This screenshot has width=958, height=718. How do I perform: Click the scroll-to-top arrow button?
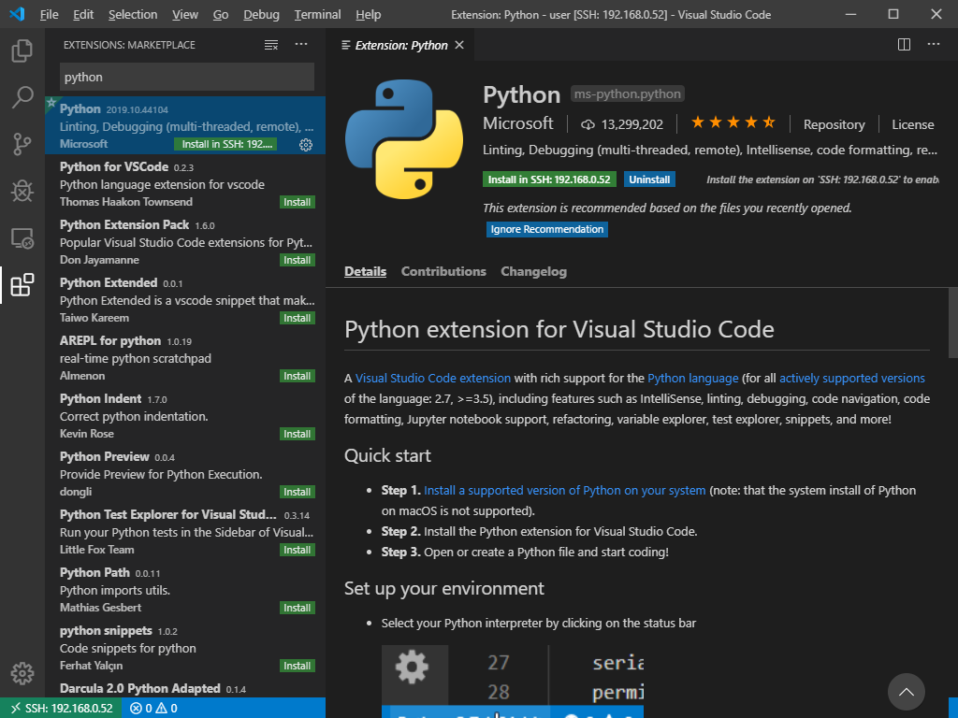906,692
